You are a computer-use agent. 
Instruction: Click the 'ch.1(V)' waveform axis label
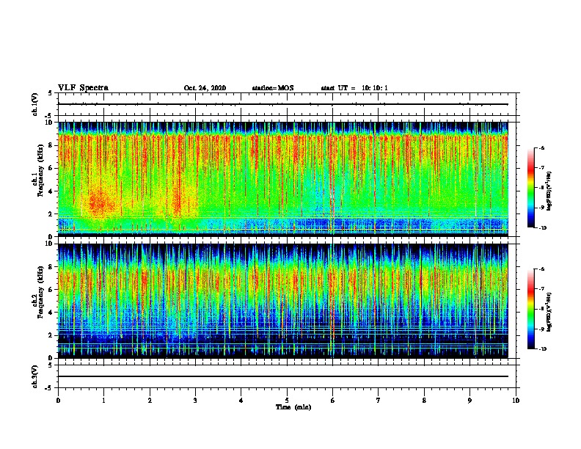click(34, 104)
